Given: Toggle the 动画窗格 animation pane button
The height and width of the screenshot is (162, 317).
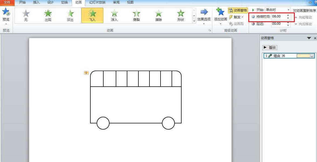Looking at the screenshot, I should 238,10.
